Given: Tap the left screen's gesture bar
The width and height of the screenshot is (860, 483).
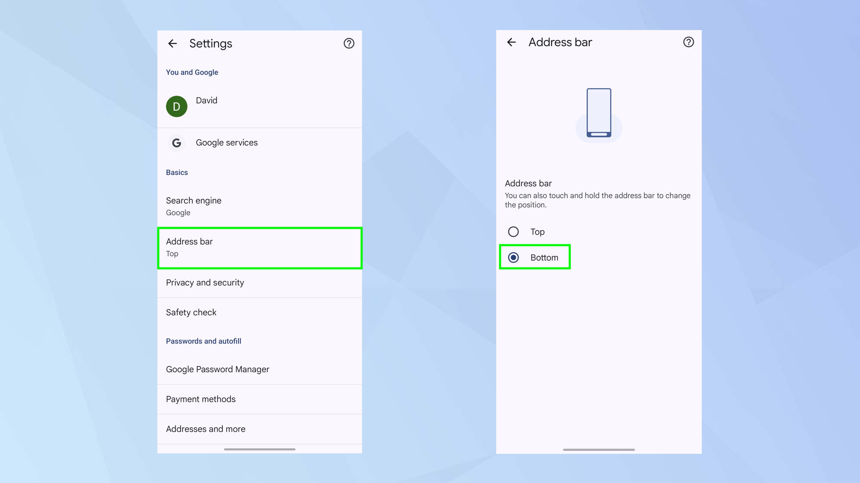Looking at the screenshot, I should point(260,449).
